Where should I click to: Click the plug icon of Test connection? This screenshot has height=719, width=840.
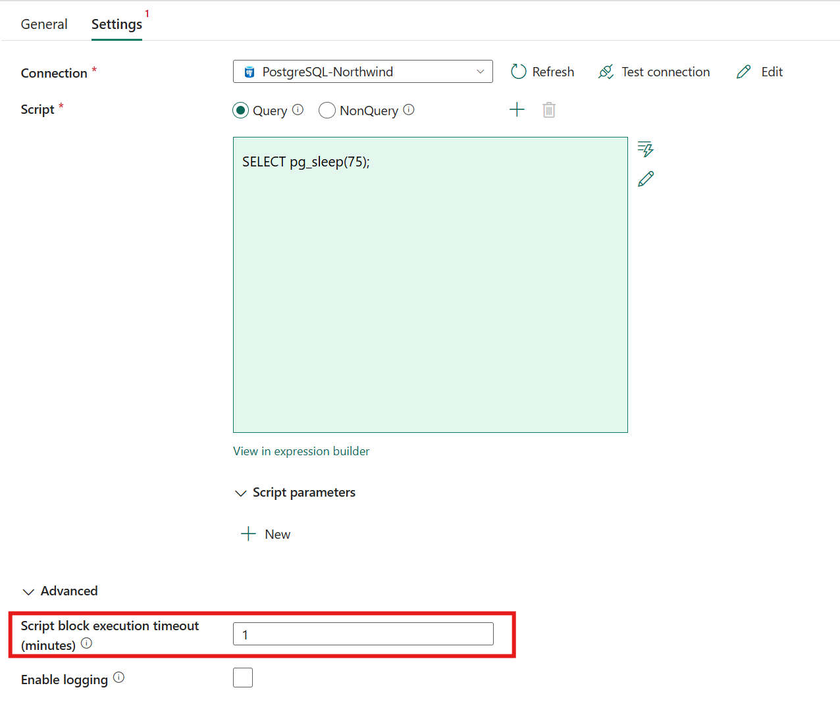(606, 72)
